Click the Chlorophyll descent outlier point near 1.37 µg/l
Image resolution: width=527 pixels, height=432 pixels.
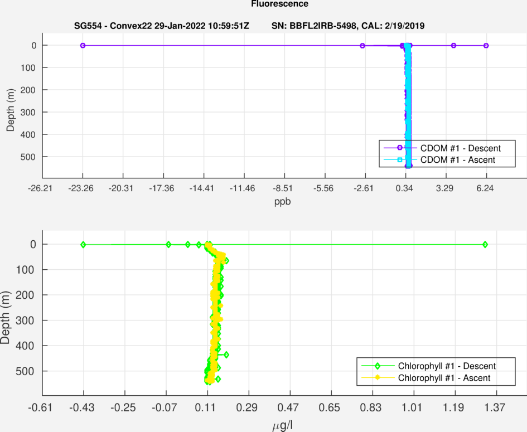[x=485, y=245]
